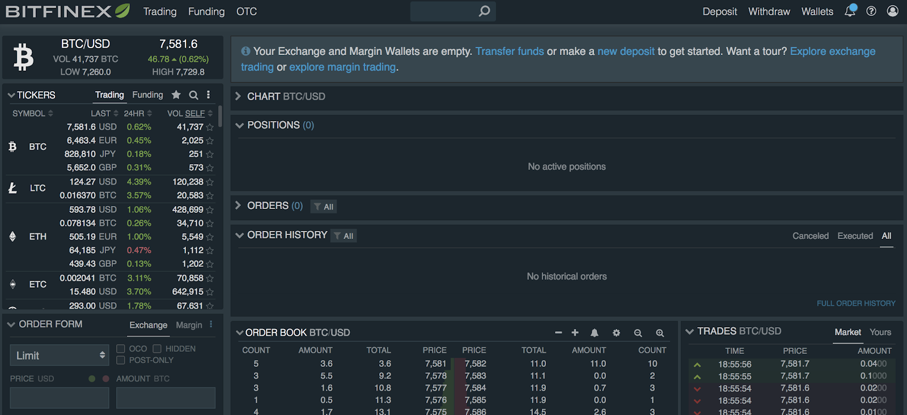Open order book settings gear
The height and width of the screenshot is (415, 907).
(x=616, y=333)
